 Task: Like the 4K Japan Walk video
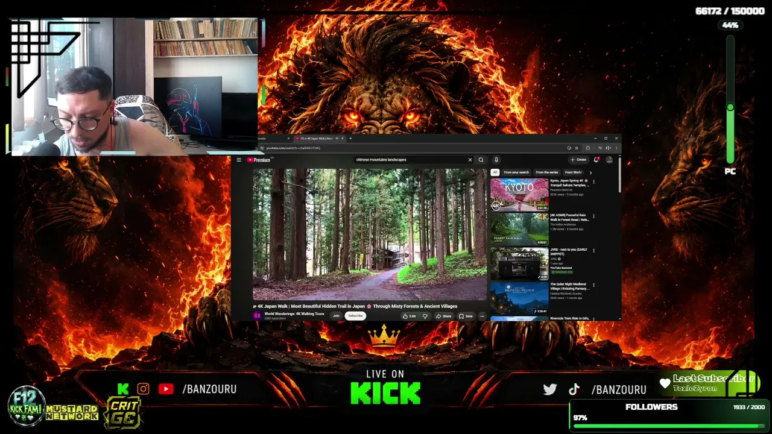tap(410, 316)
